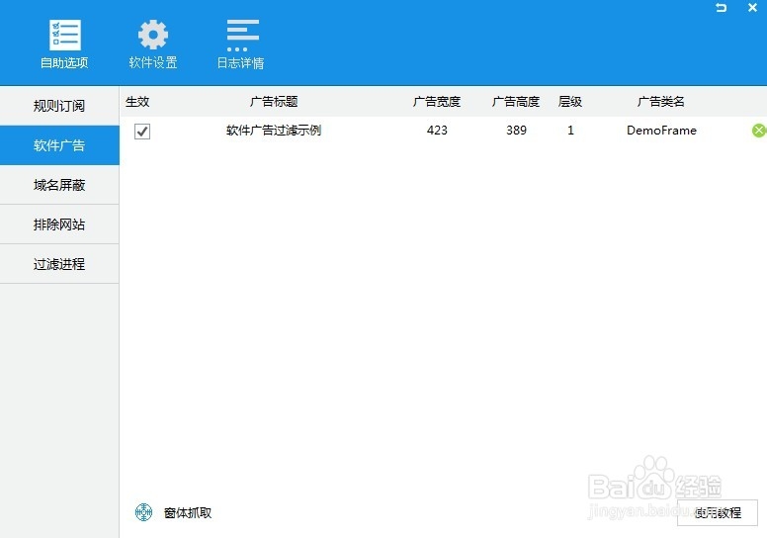Switch to the 域名屏蔽 tab
767x538 pixels.
click(x=59, y=185)
